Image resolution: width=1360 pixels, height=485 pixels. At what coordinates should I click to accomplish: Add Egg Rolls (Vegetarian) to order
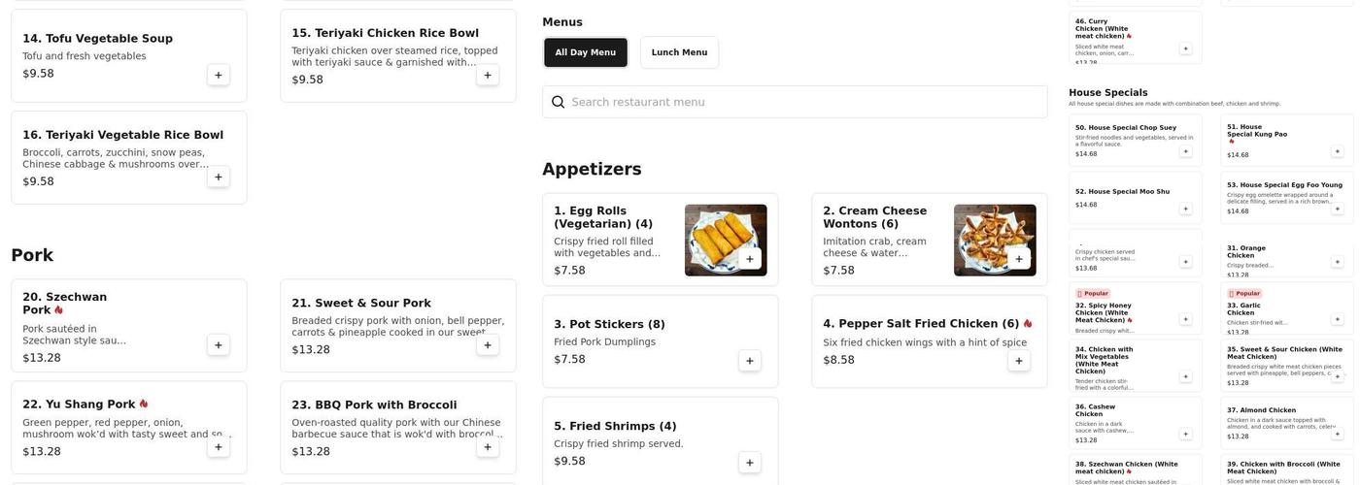tap(749, 259)
